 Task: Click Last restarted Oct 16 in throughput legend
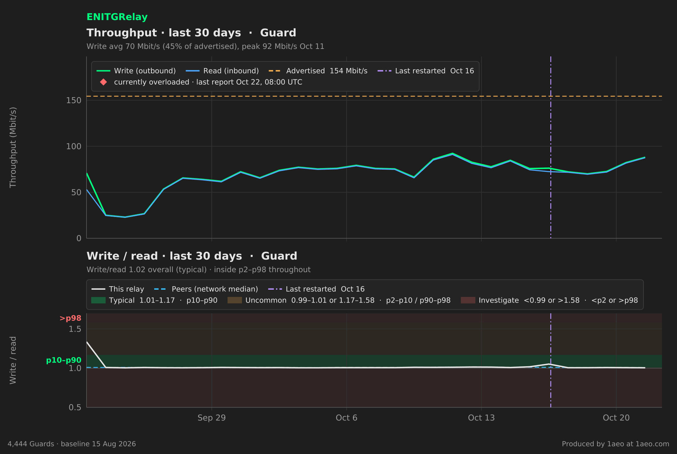426,71
